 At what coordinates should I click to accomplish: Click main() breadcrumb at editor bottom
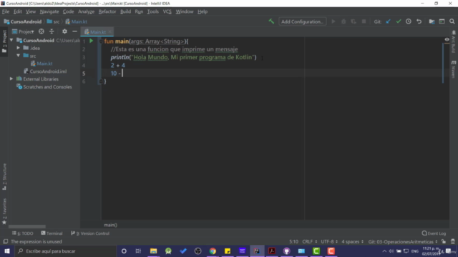[111, 225]
